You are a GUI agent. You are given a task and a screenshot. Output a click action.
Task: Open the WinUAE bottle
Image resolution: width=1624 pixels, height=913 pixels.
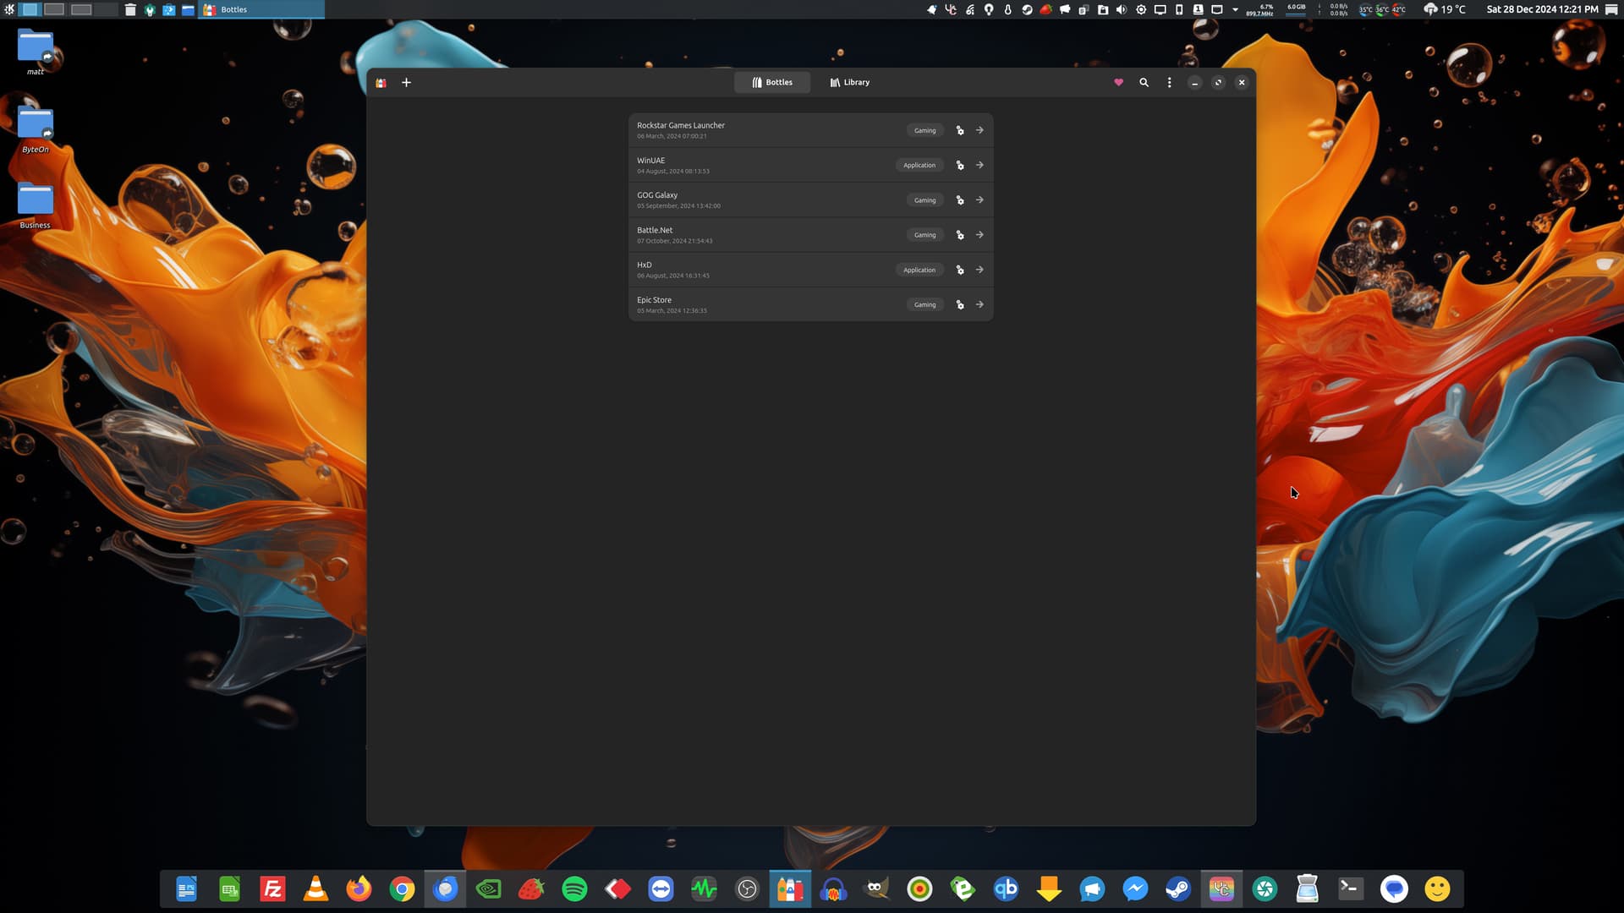point(810,165)
